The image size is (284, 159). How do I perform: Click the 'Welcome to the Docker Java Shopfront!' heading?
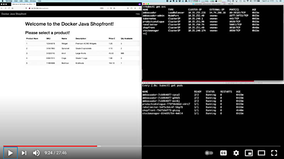69,24
